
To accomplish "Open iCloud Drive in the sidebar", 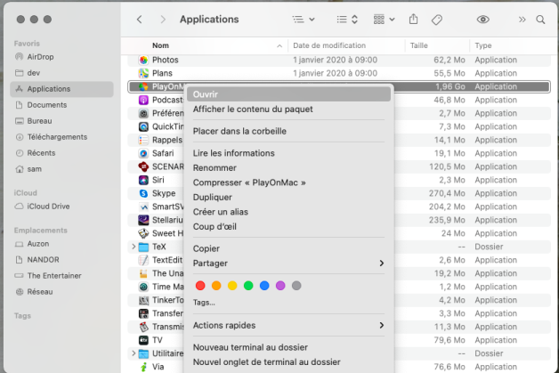I will [x=62, y=207].
